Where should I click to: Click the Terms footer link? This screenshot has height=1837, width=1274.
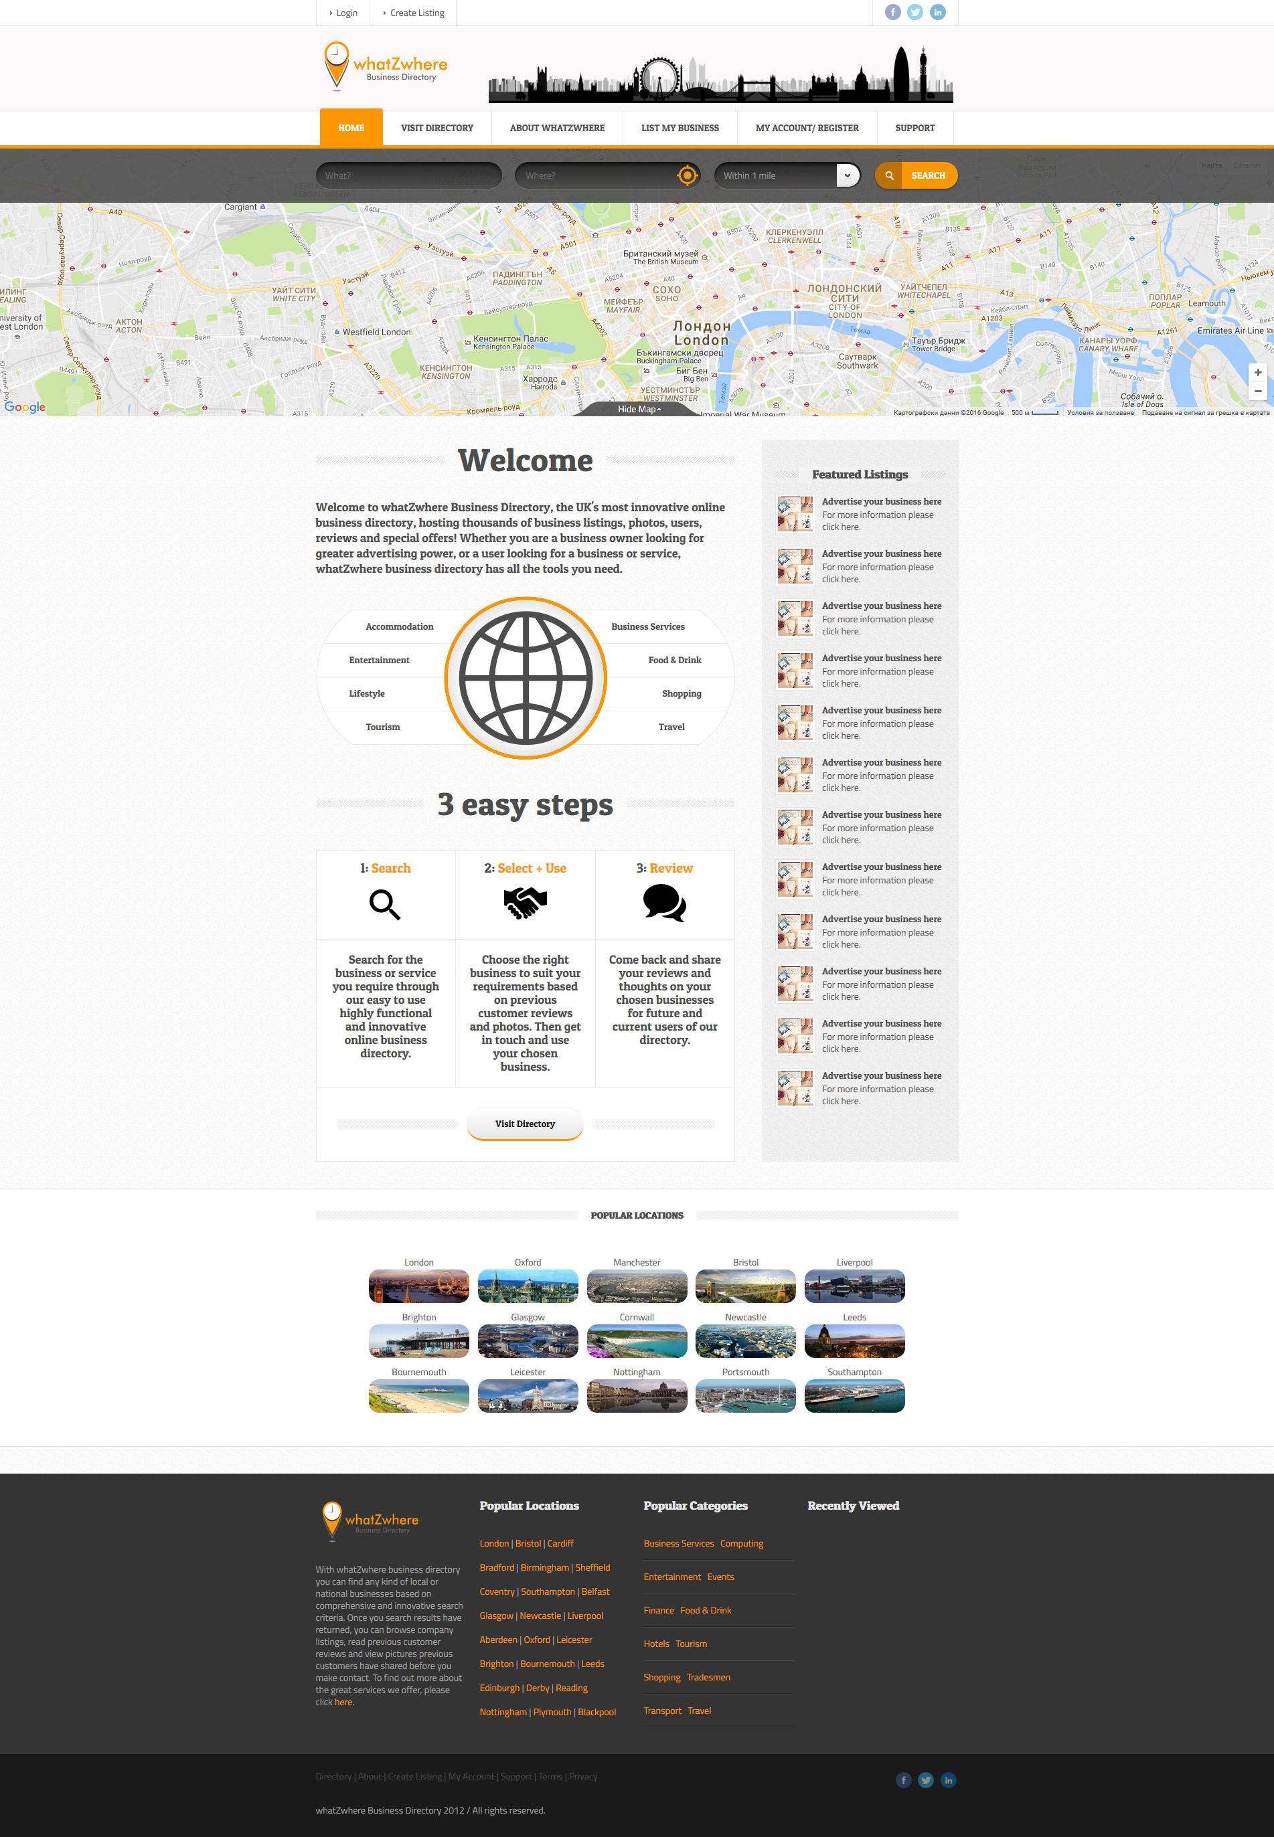[550, 1776]
